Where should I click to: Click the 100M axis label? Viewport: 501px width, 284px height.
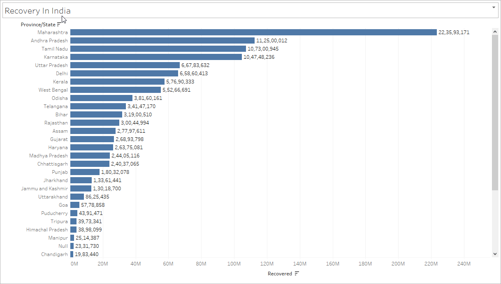point(234,263)
